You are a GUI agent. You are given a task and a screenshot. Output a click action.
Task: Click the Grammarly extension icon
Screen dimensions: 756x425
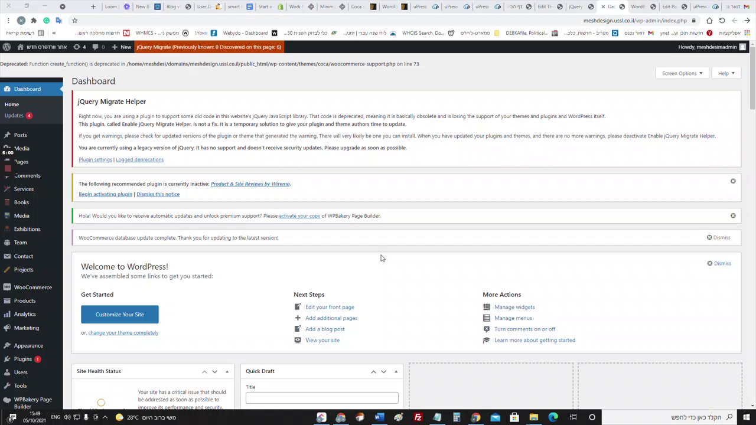(46, 21)
